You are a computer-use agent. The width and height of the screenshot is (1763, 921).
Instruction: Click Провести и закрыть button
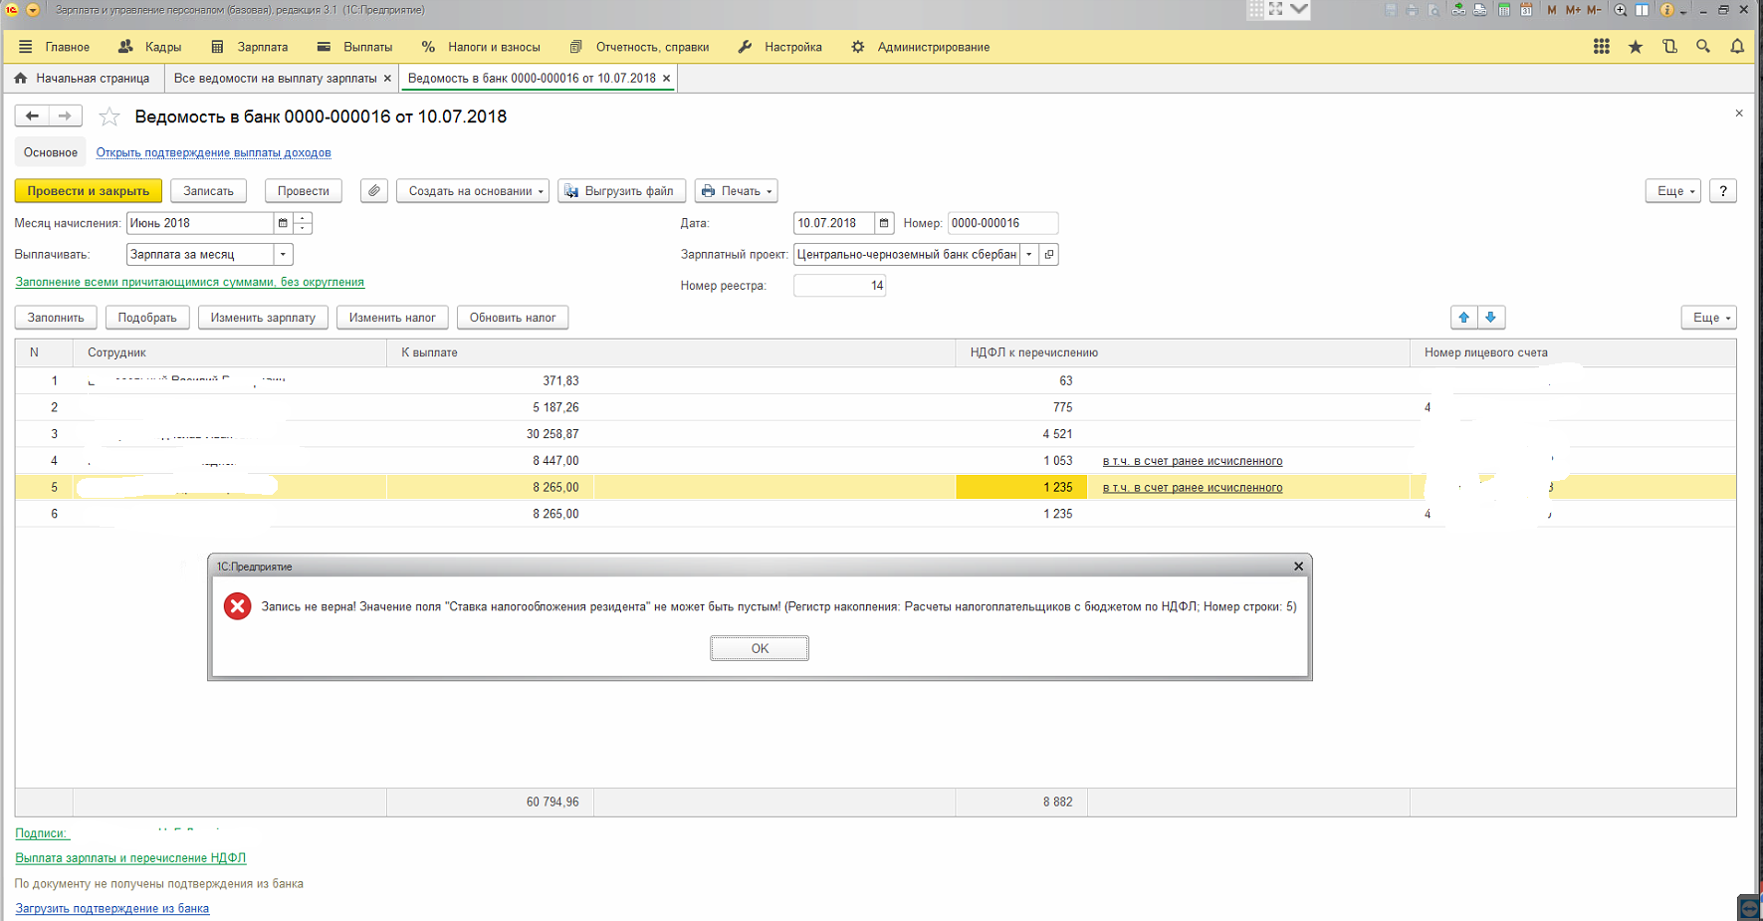[x=89, y=191]
